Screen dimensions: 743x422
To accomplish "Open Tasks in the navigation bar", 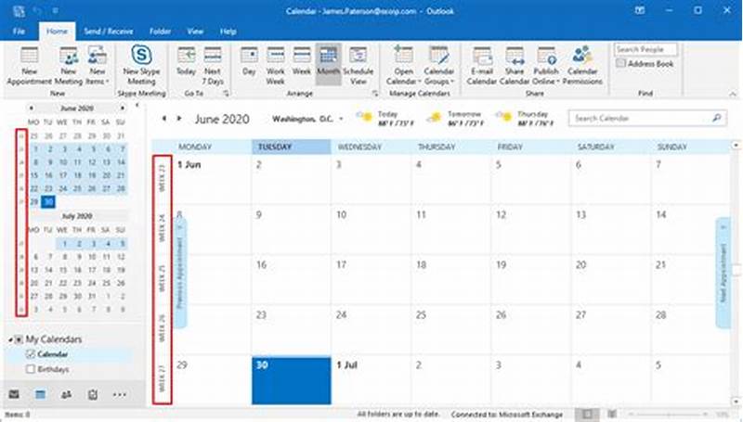I will tap(93, 394).
